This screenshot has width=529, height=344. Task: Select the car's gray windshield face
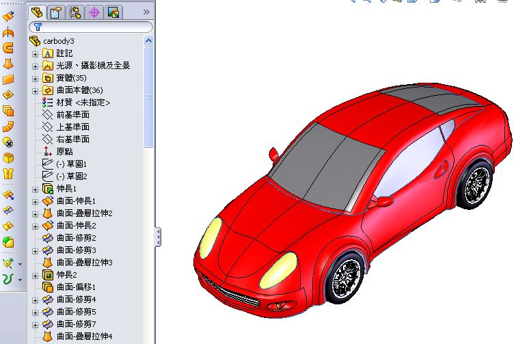pos(327,166)
